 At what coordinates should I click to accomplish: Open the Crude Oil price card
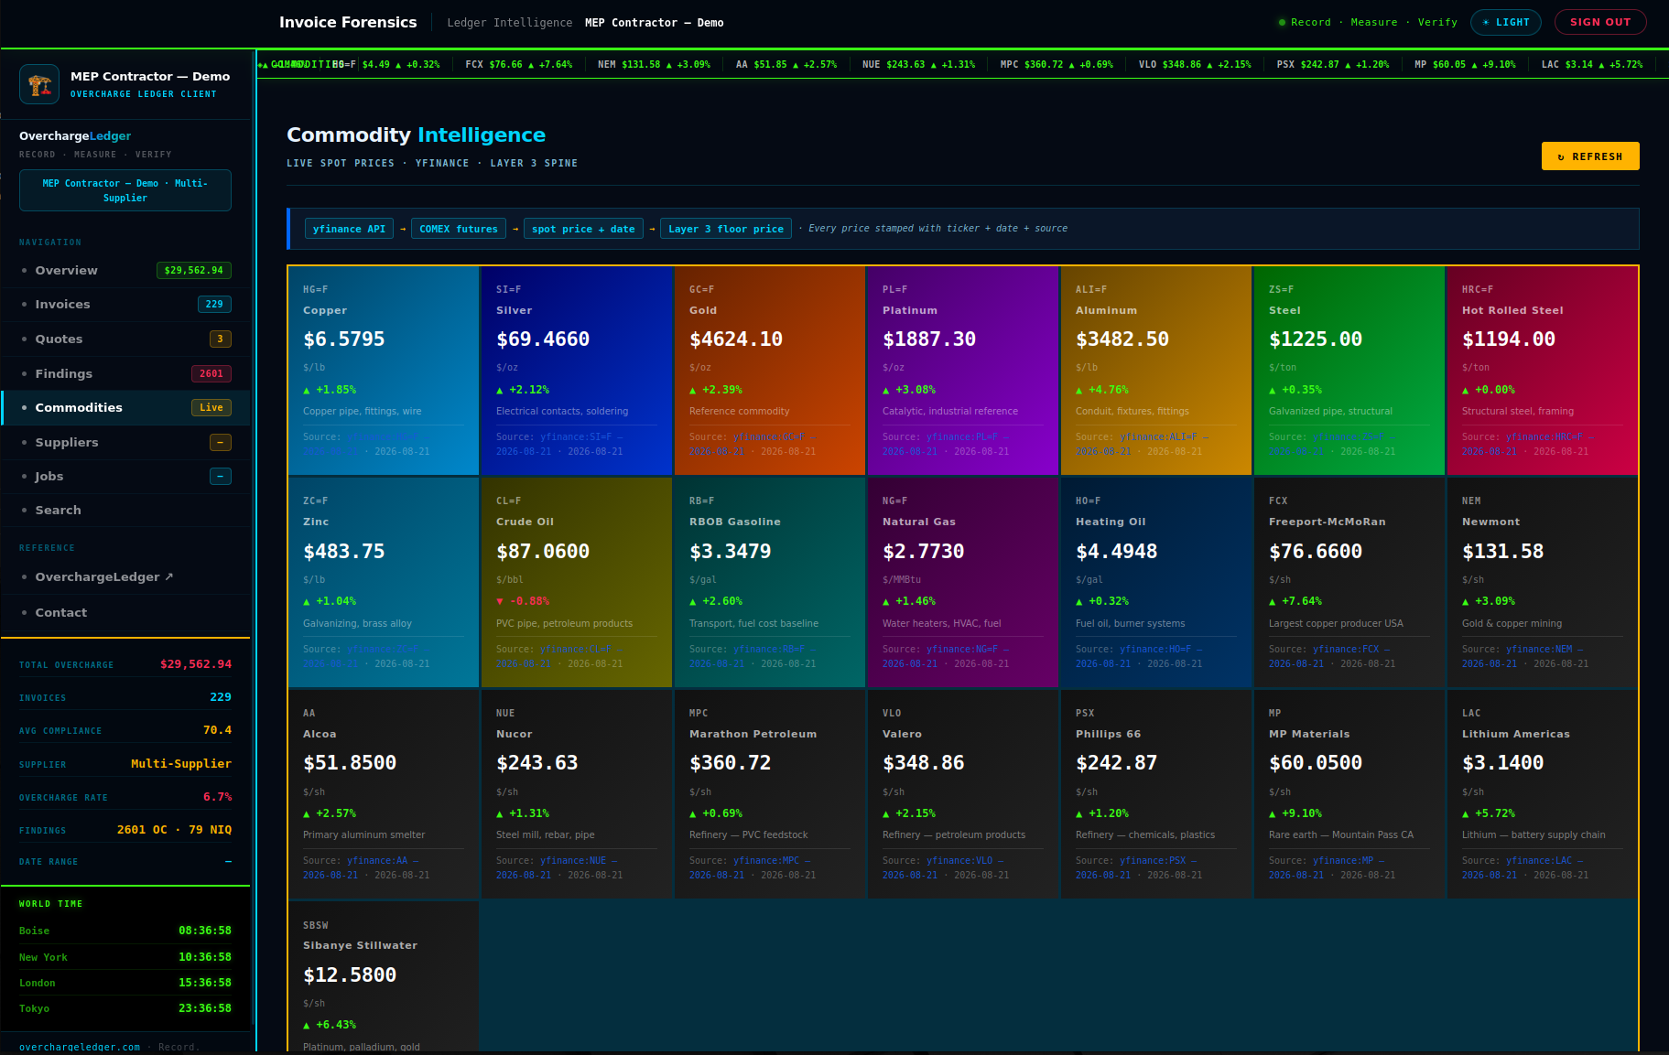[577, 582]
